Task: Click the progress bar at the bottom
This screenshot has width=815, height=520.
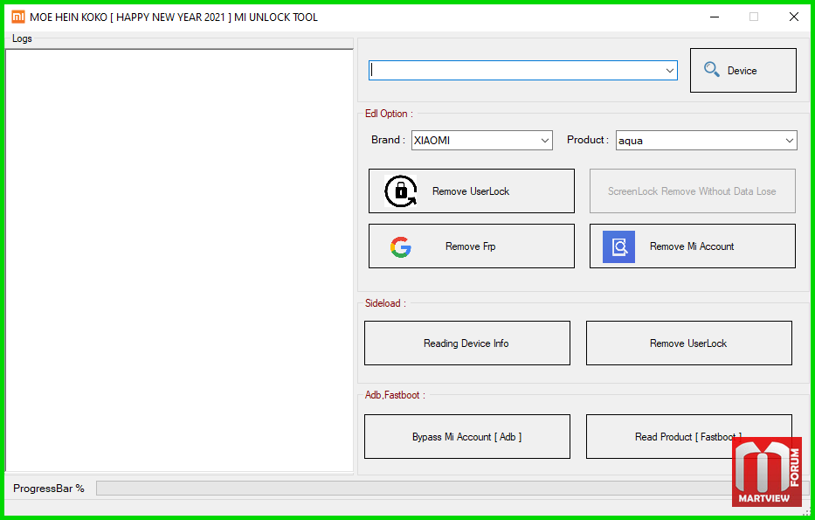Action: 452,489
